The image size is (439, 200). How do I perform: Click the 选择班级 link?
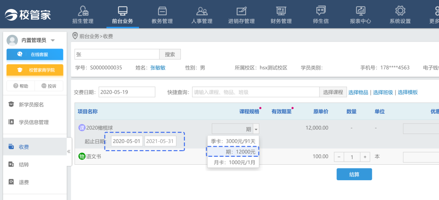point(383,92)
